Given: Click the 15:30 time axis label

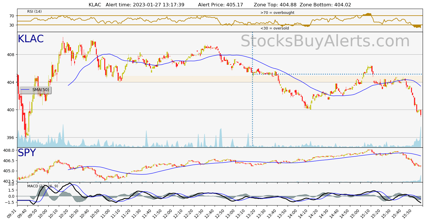Looking at the screenshot, I should point(387,213).
